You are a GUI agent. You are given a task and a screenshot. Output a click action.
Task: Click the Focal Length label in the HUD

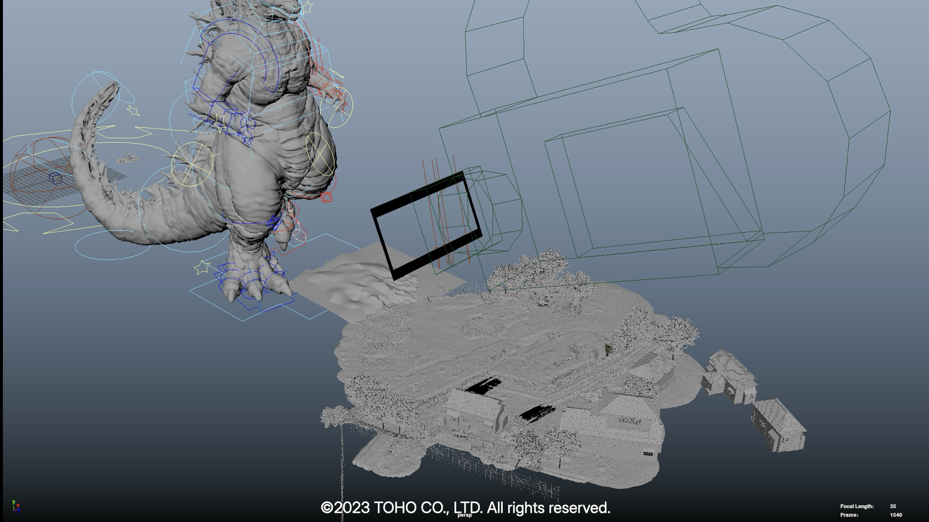857,507
